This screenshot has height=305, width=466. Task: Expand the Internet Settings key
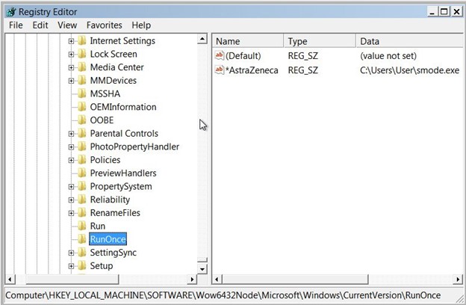point(72,41)
